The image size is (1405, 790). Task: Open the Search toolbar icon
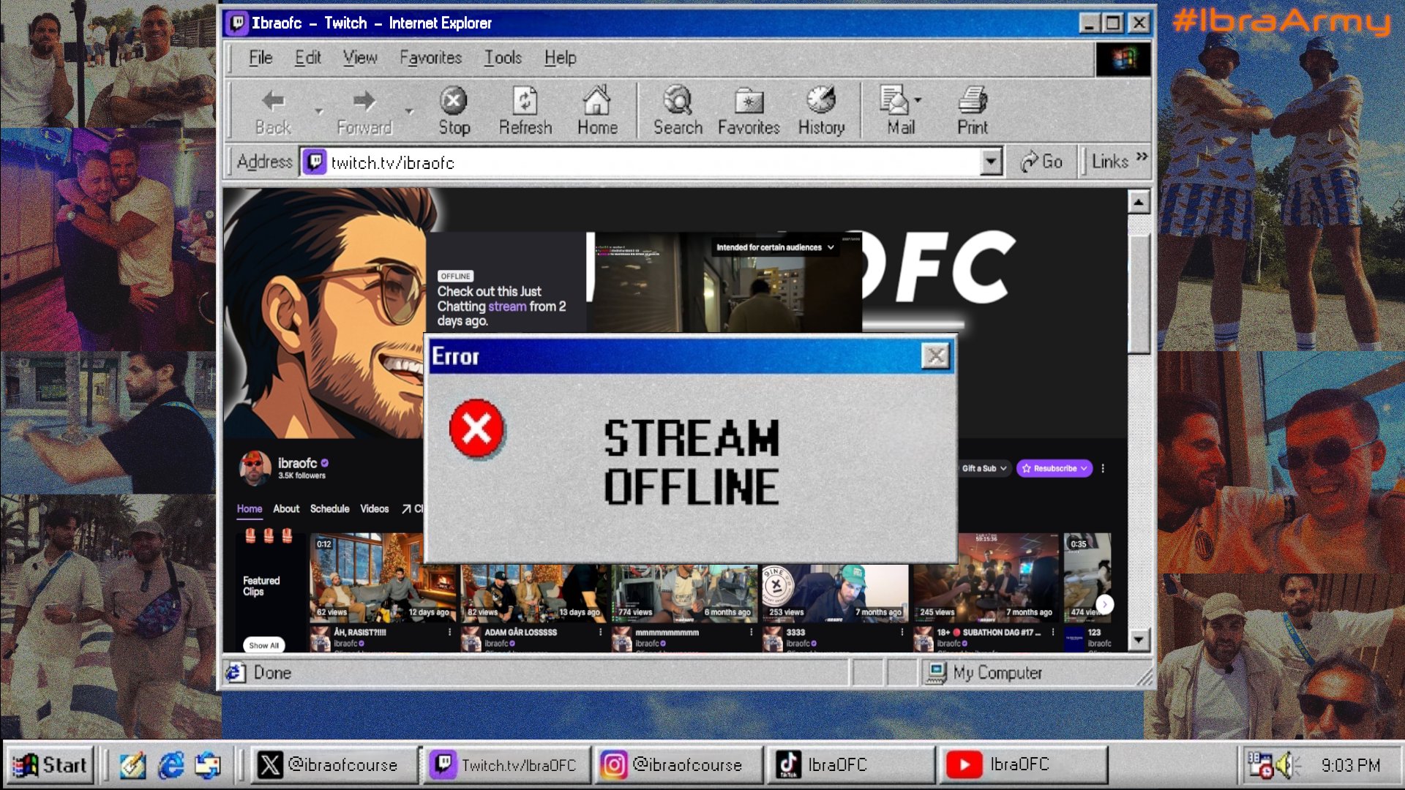(678, 111)
